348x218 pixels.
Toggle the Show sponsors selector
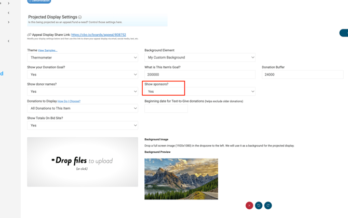200,92
